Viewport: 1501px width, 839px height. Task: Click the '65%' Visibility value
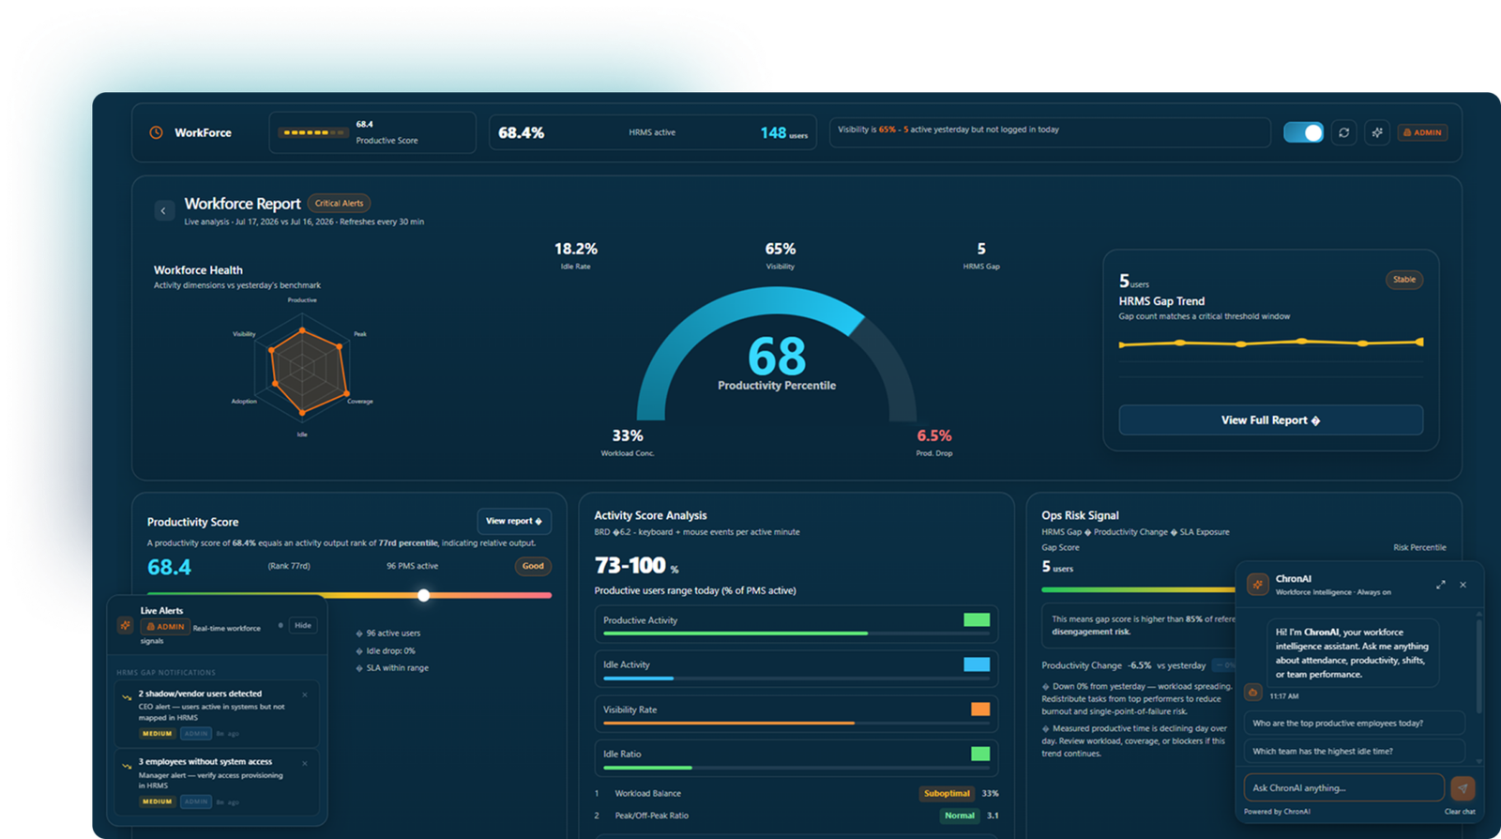[x=781, y=249]
